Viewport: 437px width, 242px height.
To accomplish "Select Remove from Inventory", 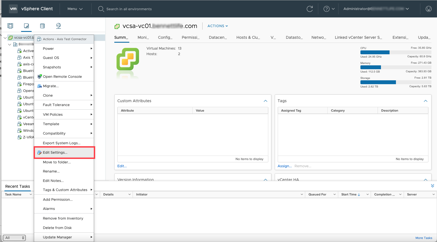I will pyautogui.click(x=64, y=218).
